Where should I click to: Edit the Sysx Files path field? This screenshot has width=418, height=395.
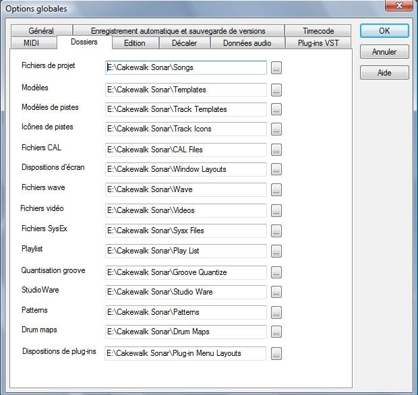pyautogui.click(x=186, y=231)
